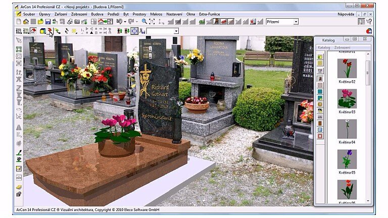388x218 pixels.
Task: Click Katalog menu in the catalog panel
Action: [x=323, y=47]
